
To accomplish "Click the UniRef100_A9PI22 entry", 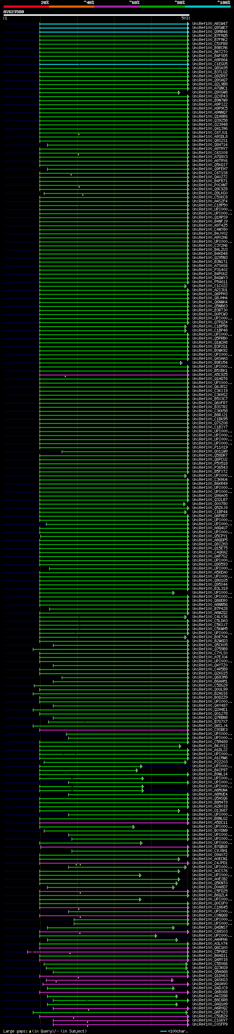I will pyautogui.click(x=210, y=105).
